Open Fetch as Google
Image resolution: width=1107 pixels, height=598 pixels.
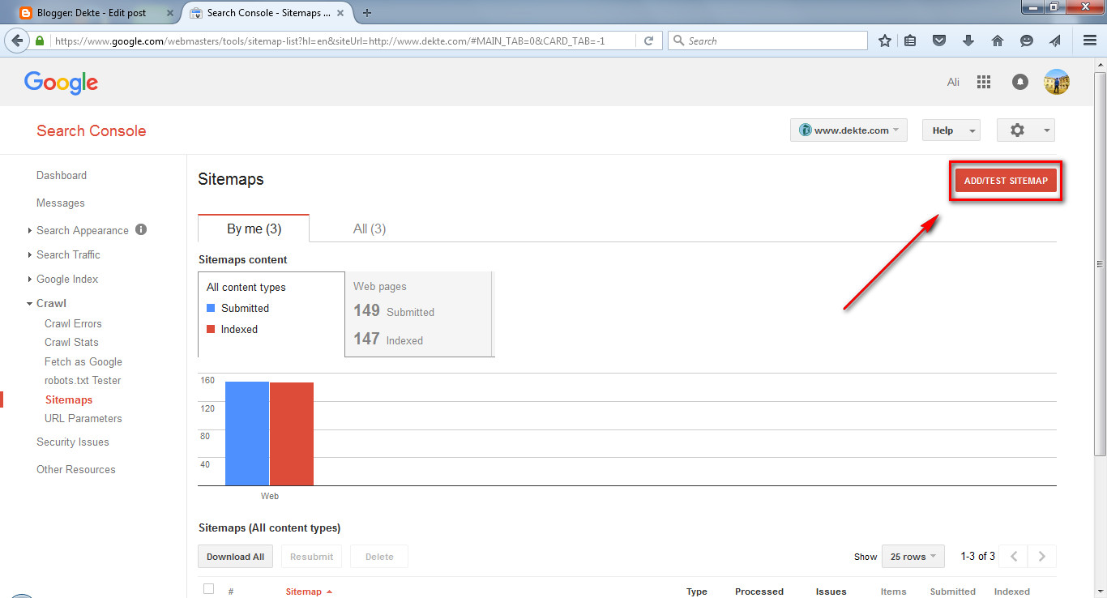click(x=83, y=361)
